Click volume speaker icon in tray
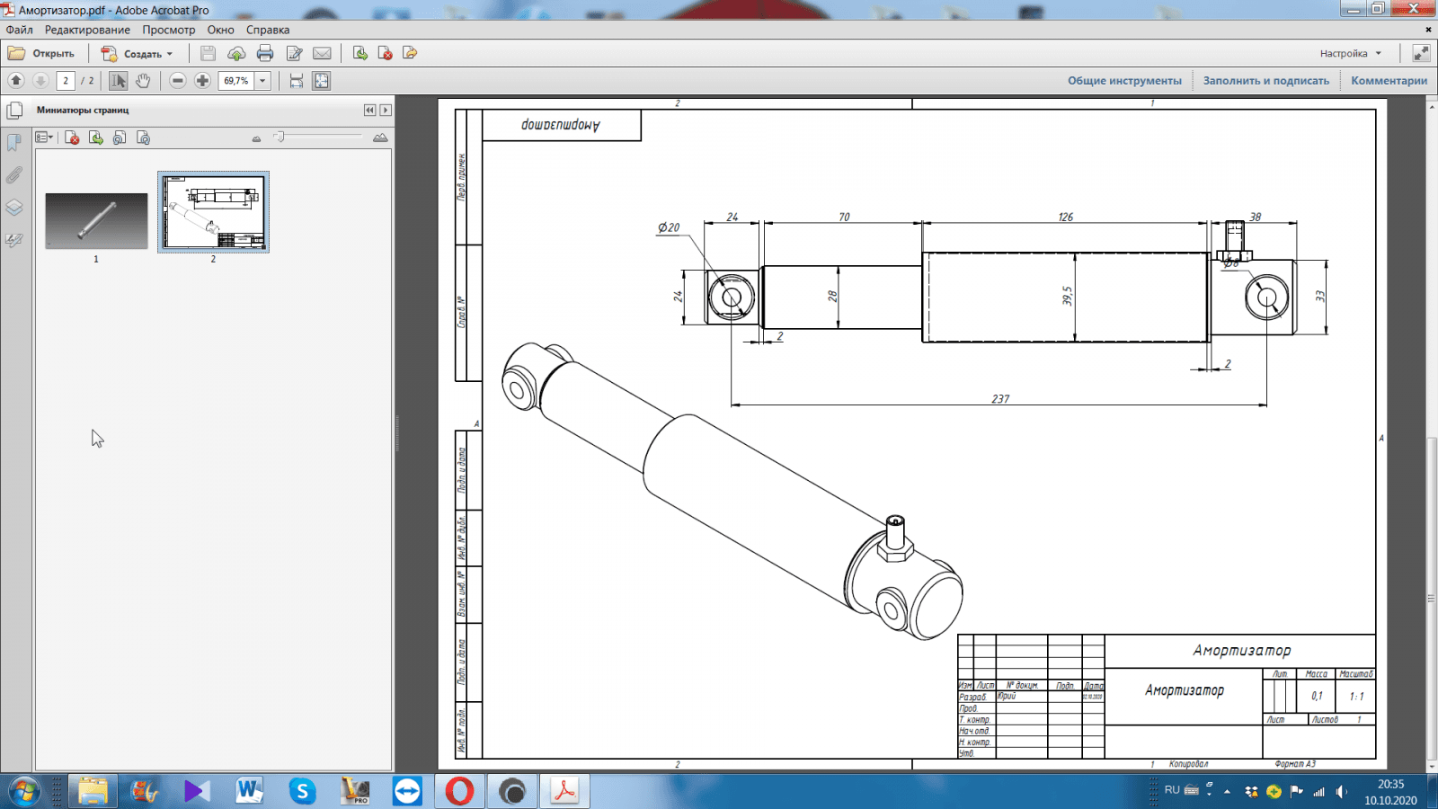 pyautogui.click(x=1342, y=791)
